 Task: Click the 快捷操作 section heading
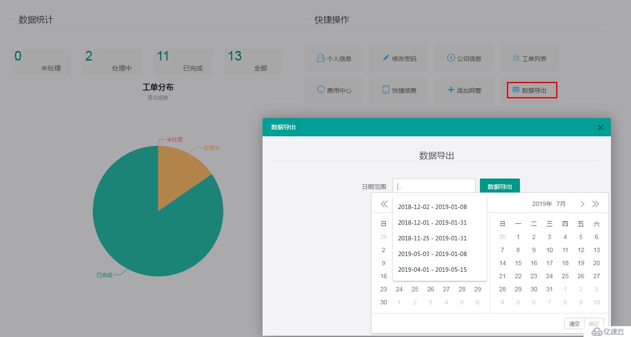[x=332, y=20]
